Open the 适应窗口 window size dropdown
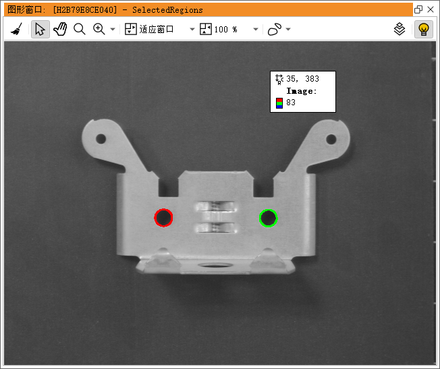440x369 pixels. click(192, 29)
